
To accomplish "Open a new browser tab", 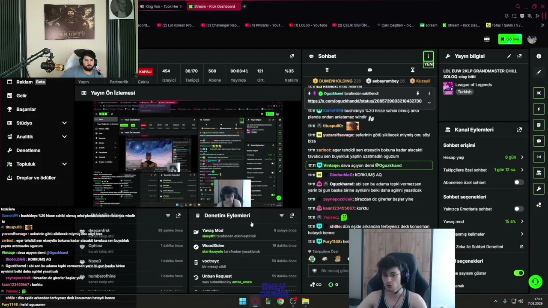I will (244, 6).
